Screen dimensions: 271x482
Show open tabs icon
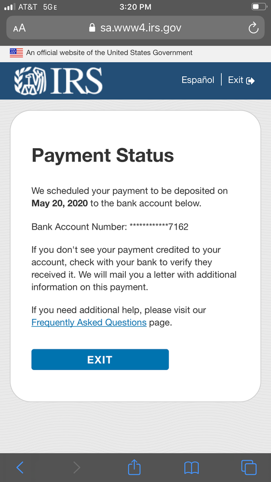249,467
